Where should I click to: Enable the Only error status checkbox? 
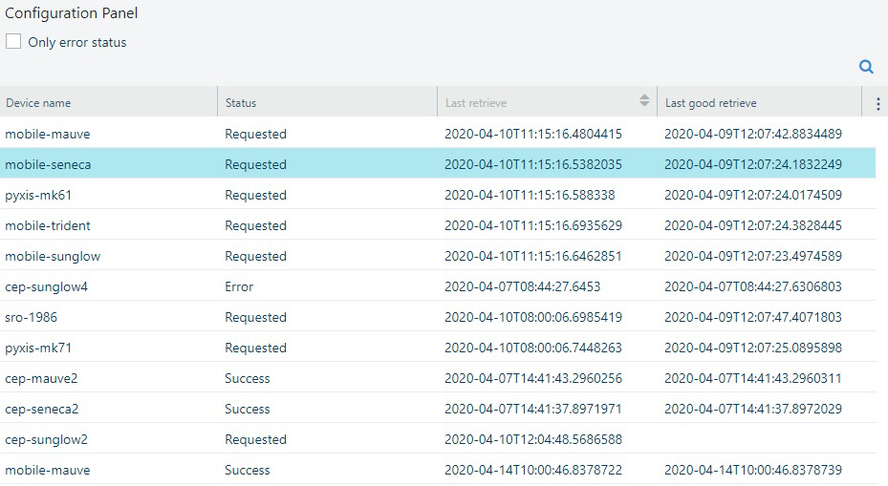tap(14, 42)
